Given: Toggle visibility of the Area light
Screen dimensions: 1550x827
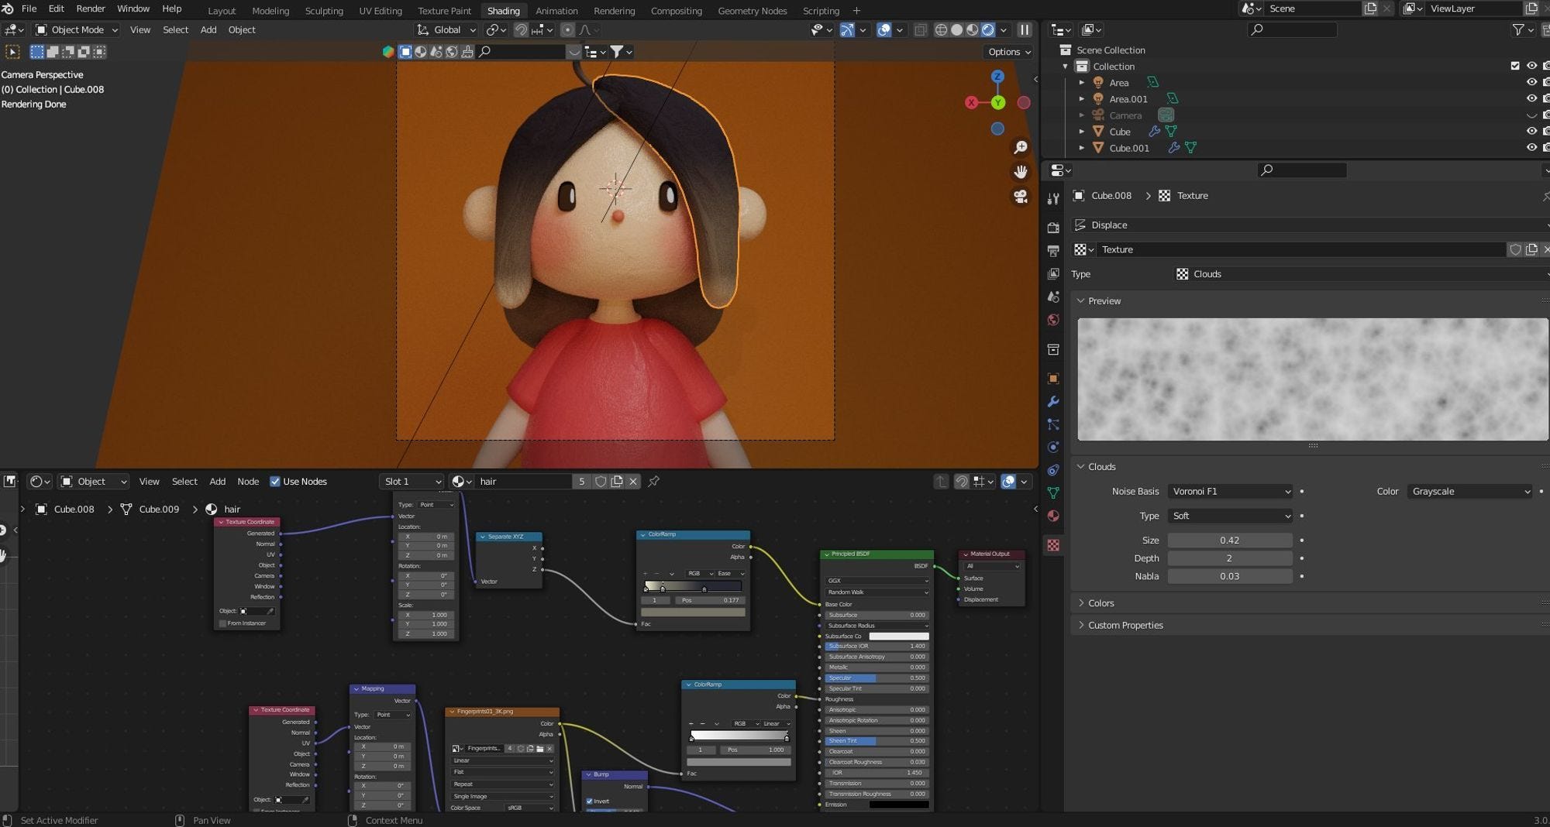Looking at the screenshot, I should 1531,82.
